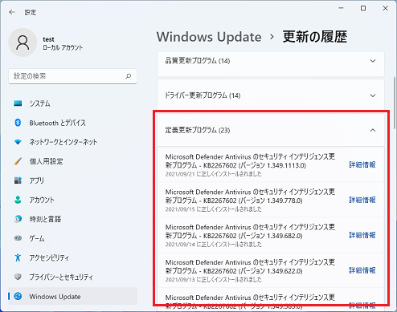Click the Bluetooth icon in the sidebar
The height and width of the screenshot is (312, 397).
click(18, 123)
